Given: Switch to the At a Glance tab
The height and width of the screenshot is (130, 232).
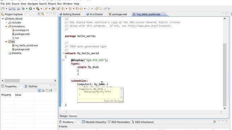Looking at the screenshot, I should click(x=96, y=14).
